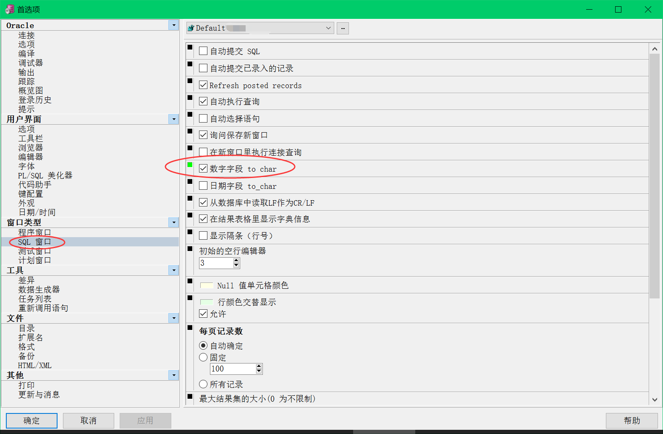Collapse the 窗口类型 section arrow

pos(173,222)
